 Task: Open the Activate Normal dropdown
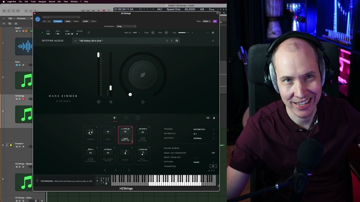click(x=204, y=138)
